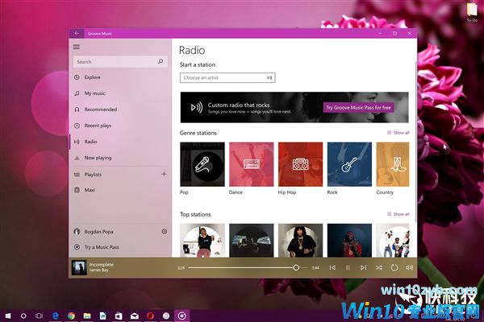Click the Choose an artist field
This screenshot has width=484, height=322.
227,77
